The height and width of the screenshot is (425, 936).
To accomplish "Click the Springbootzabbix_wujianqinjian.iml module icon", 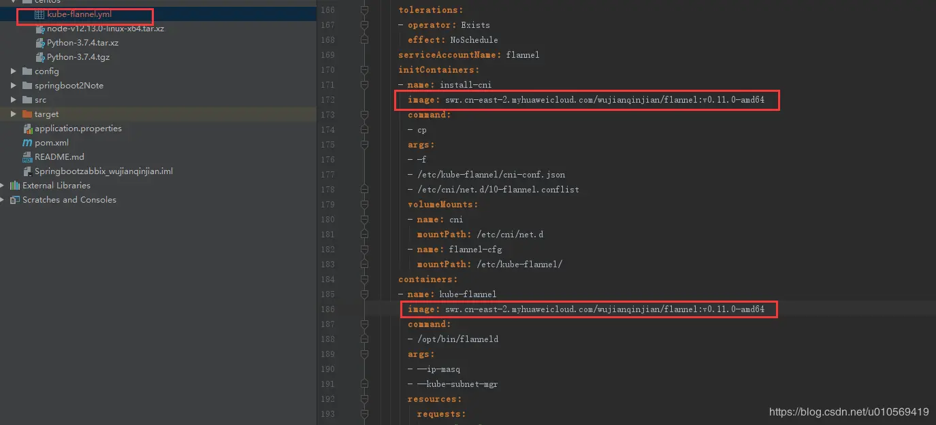I will point(27,171).
